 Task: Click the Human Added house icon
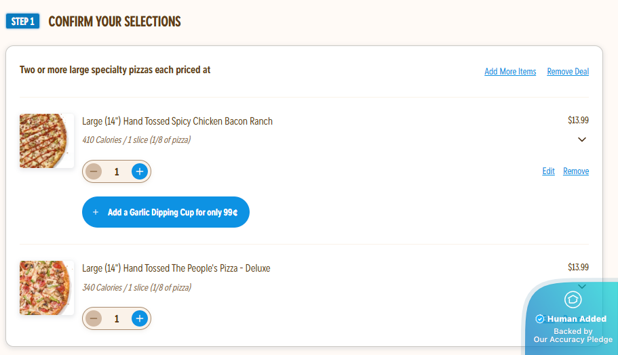coord(573,299)
